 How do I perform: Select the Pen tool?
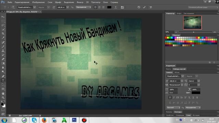(x=3, y=76)
